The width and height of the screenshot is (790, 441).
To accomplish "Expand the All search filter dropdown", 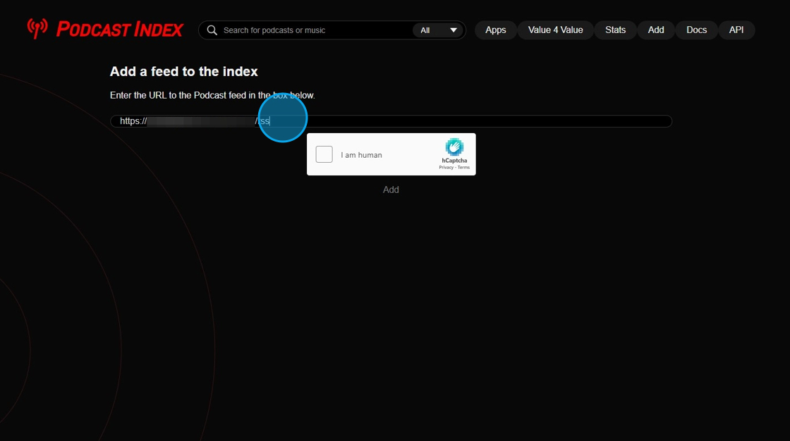I will coord(438,30).
